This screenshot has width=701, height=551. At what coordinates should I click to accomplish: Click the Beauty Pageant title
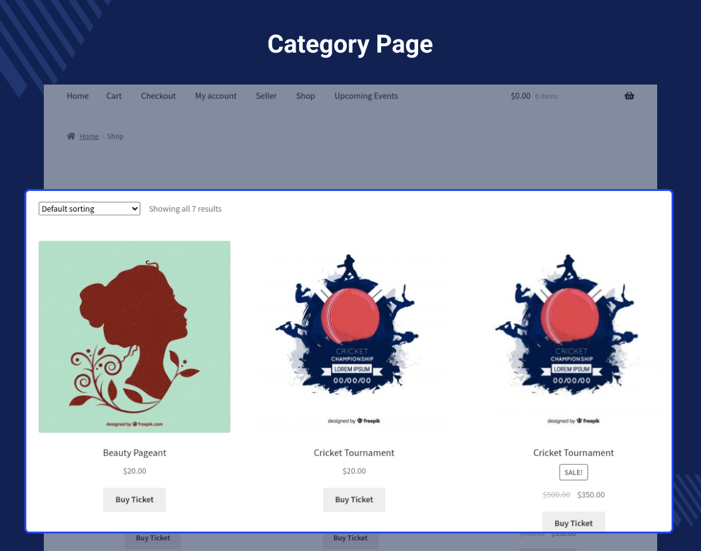tap(135, 453)
